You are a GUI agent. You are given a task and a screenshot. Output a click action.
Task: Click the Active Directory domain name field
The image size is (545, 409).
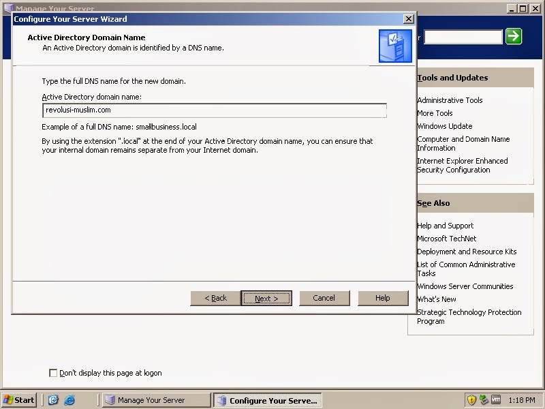215,110
